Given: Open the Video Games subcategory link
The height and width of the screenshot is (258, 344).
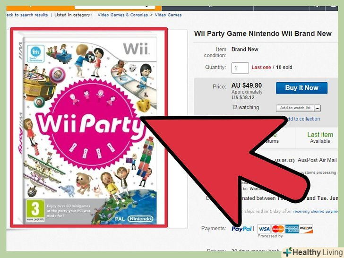Looking at the screenshot, I should click(x=168, y=15).
